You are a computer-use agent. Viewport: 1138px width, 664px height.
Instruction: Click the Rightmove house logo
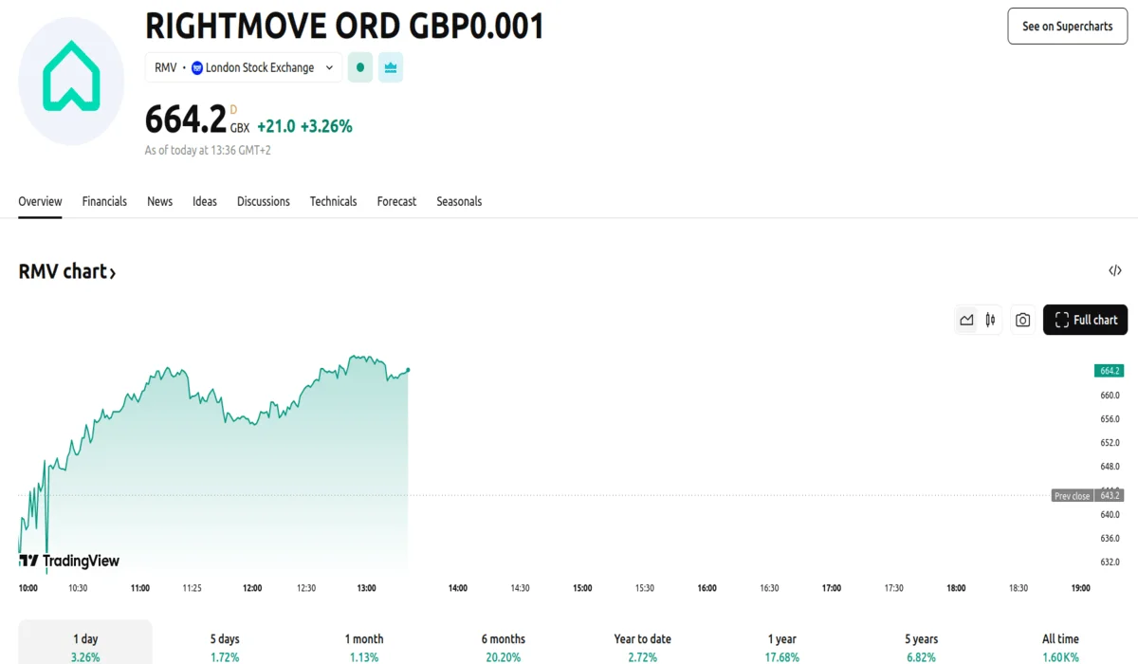coord(71,81)
